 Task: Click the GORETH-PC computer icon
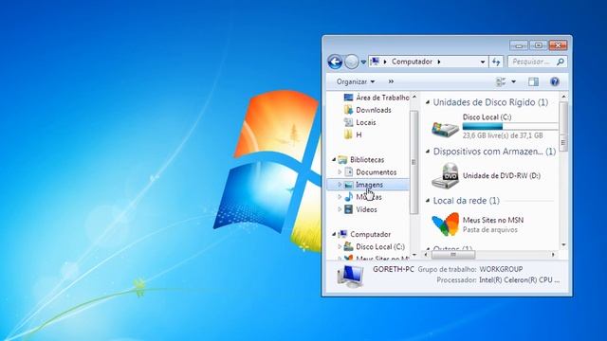click(350, 276)
